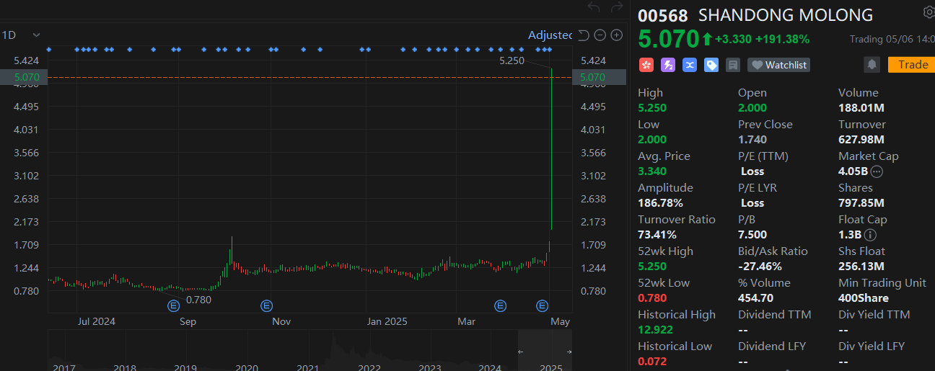Open the gray notes icon beside Watchlist
The height and width of the screenshot is (371, 935).
(733, 65)
